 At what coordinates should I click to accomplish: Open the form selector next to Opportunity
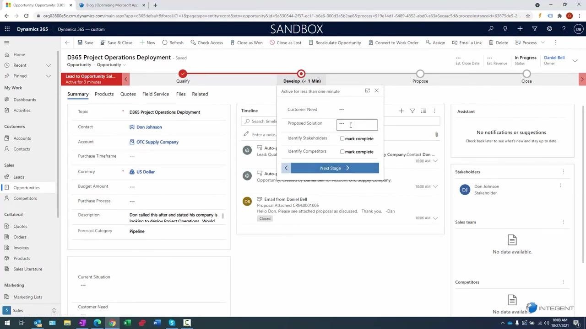124,65
